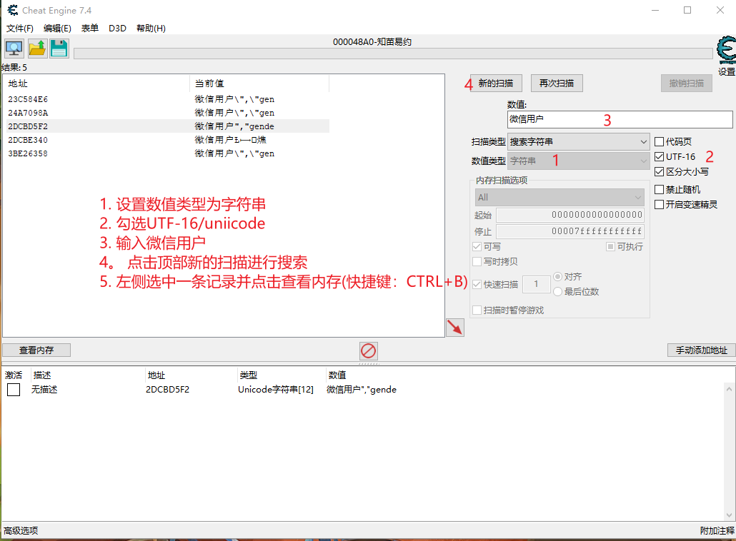Select result address 2DCBE340
Viewport: 736px width, 541px height.
[168, 140]
